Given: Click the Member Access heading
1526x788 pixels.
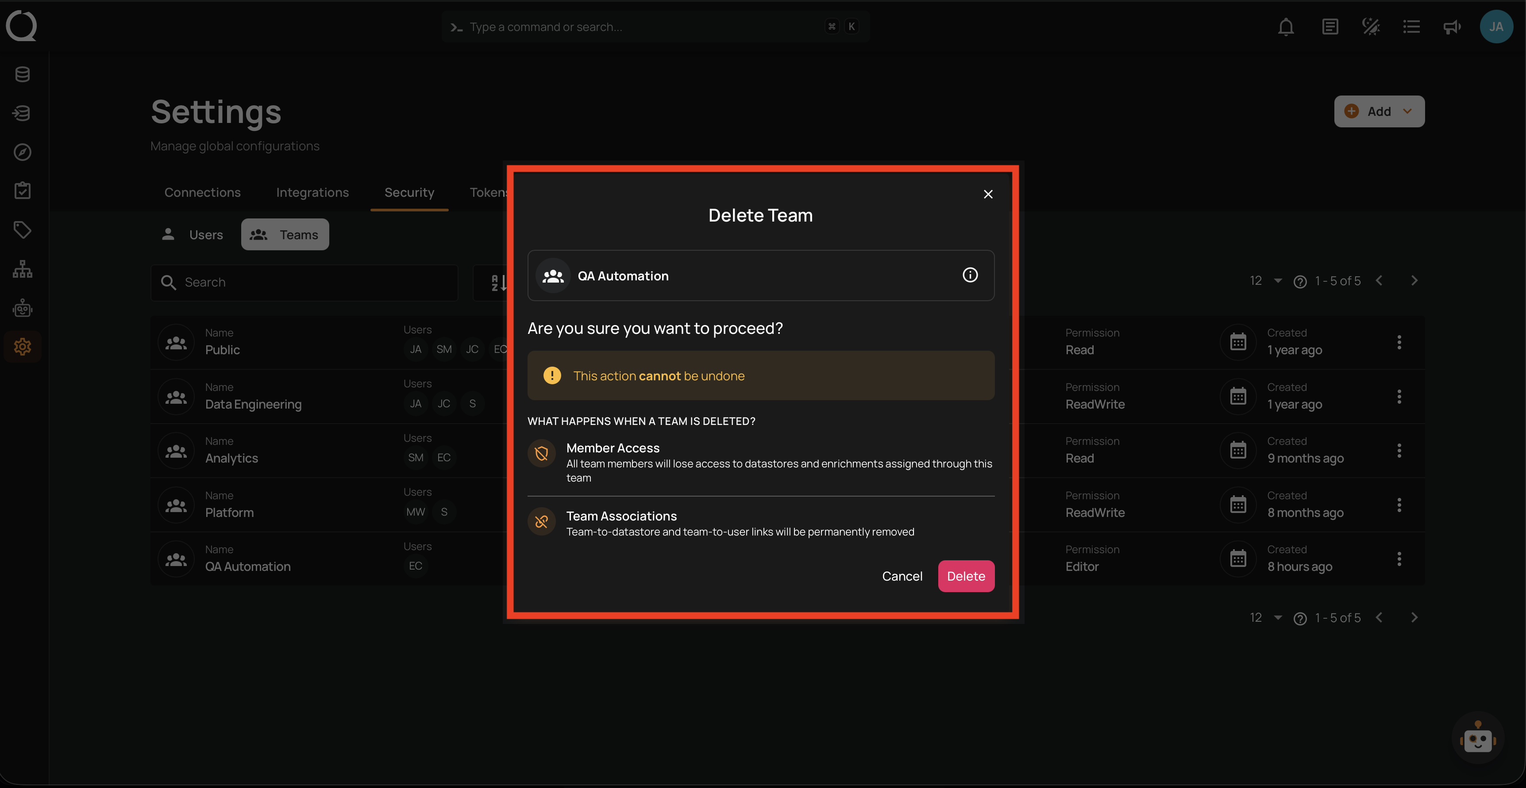Looking at the screenshot, I should tap(613, 448).
